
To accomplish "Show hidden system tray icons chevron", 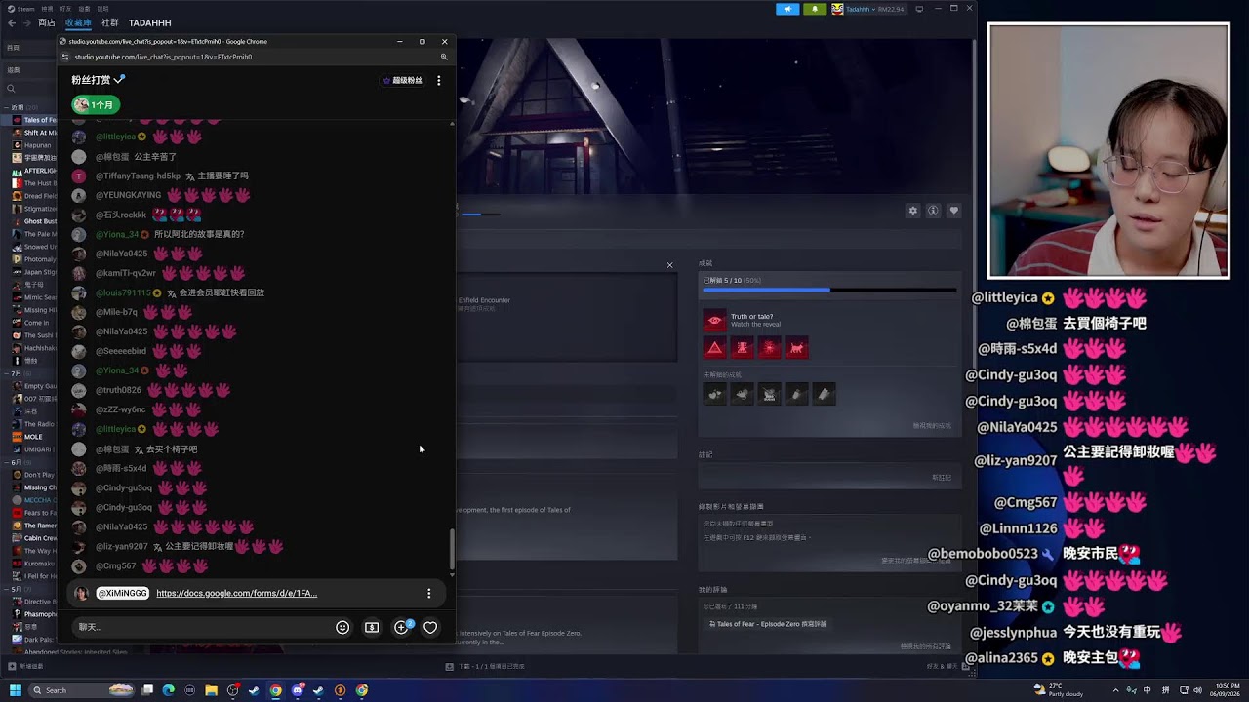I will tap(1115, 690).
